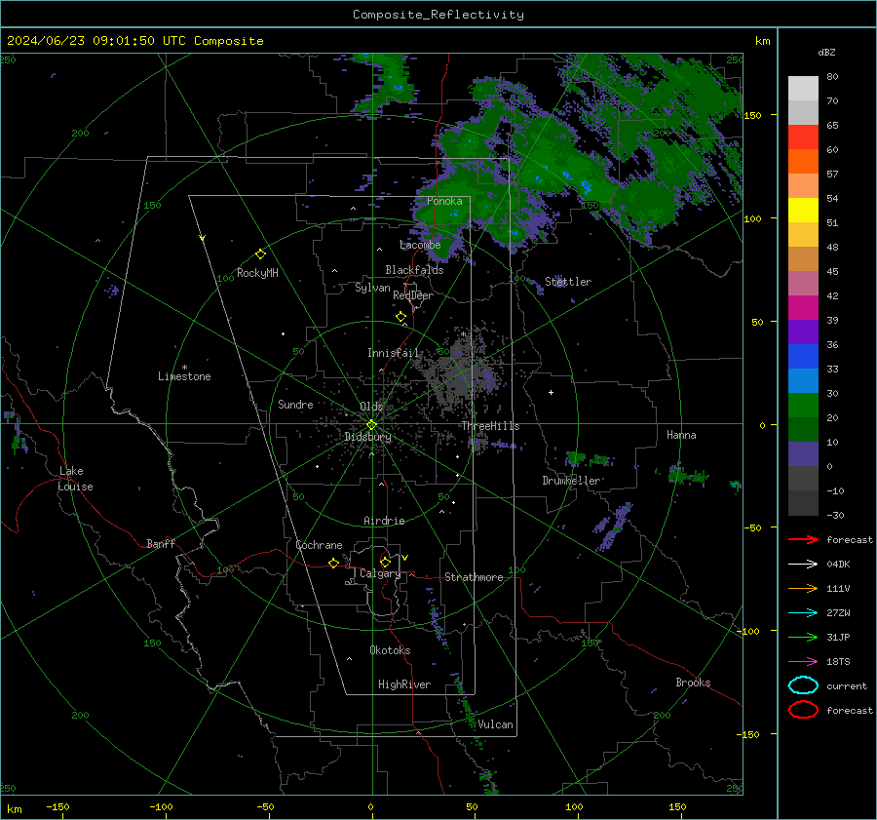Pick the magenta 39-42 dBZ swatch

click(x=803, y=308)
